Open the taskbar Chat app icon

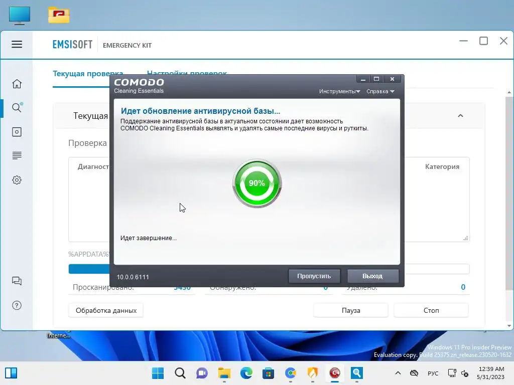tap(202, 373)
